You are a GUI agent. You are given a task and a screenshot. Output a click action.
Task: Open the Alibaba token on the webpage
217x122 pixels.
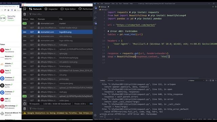coord(8,63)
